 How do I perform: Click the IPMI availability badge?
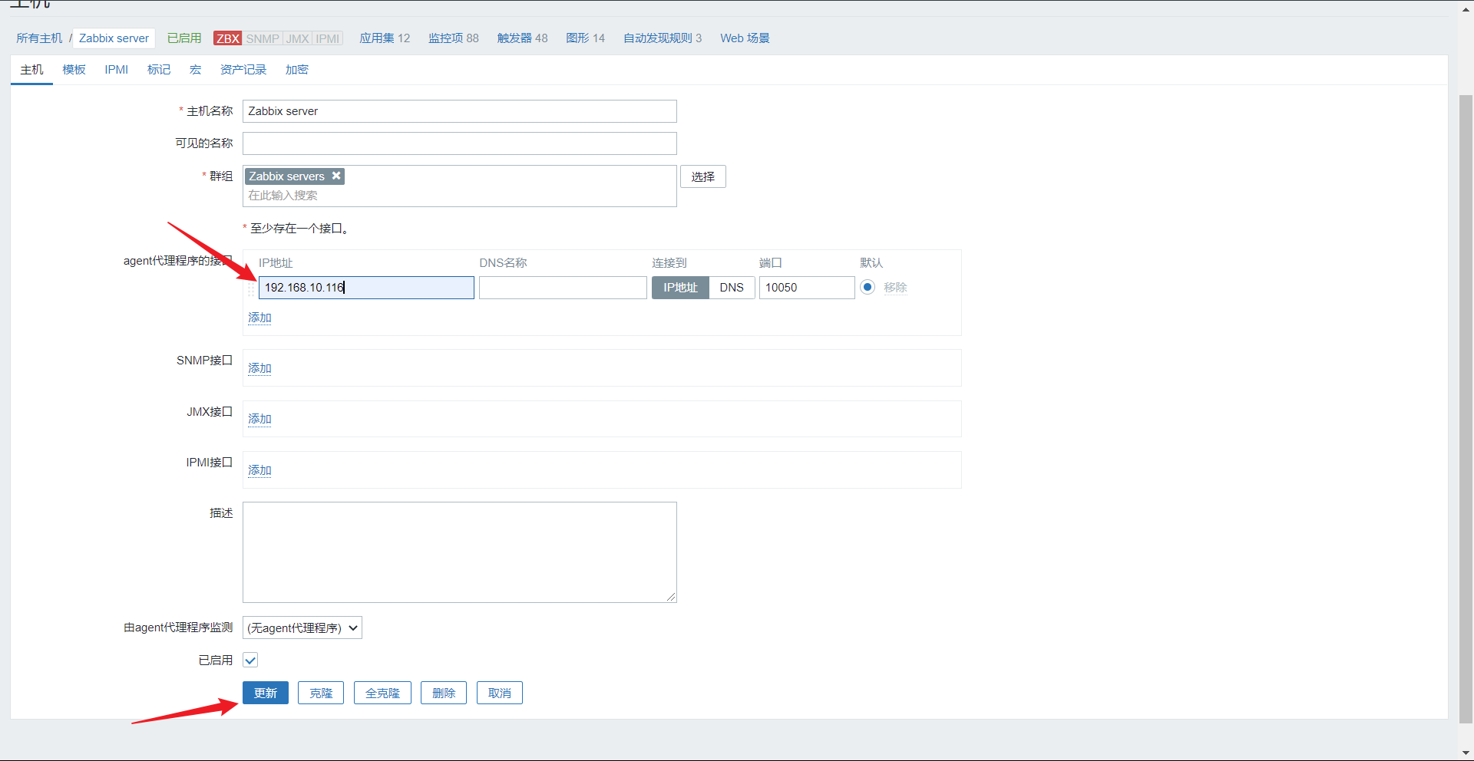(328, 38)
